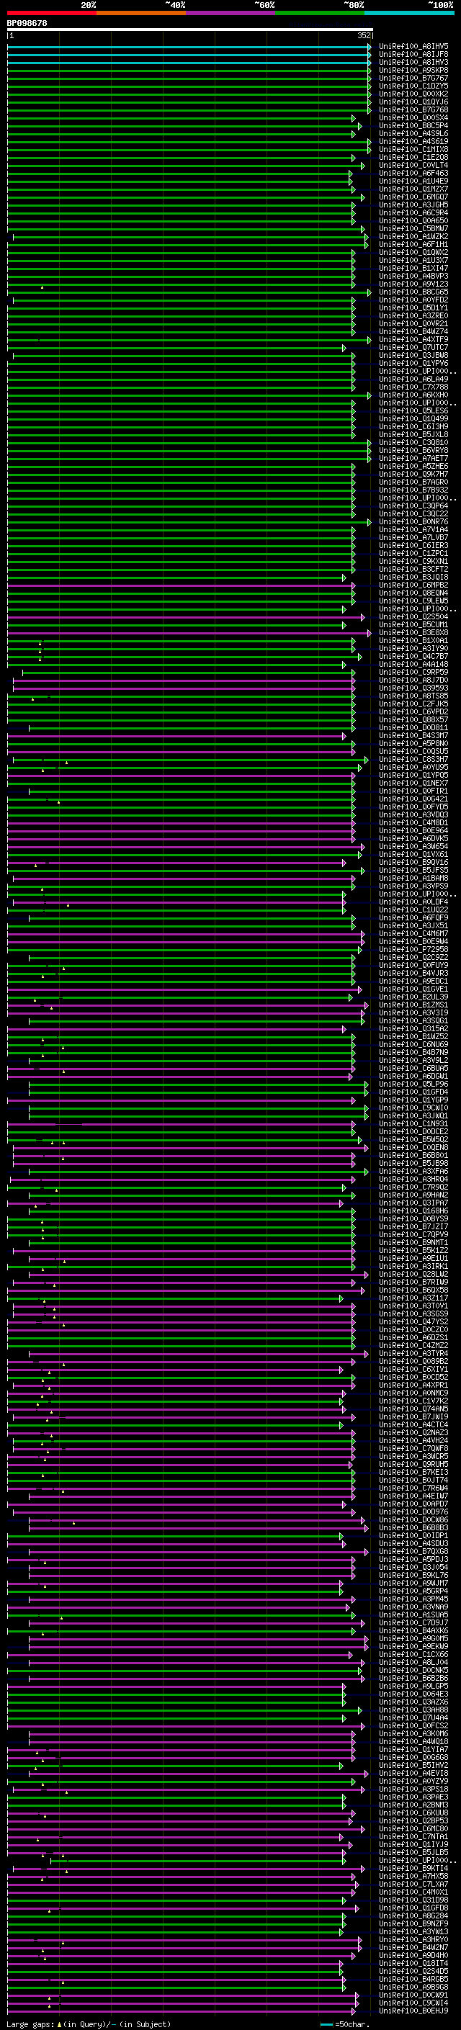
Task: Select hit UniRef100_B8CG65
Action: coord(413,292)
